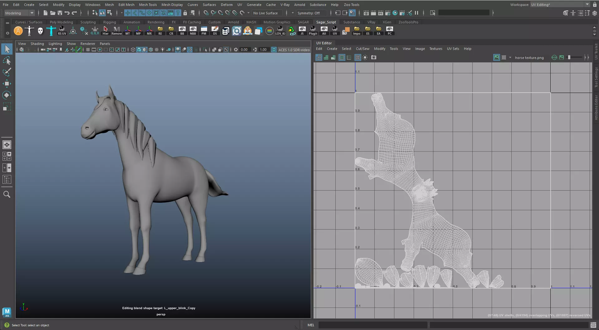Save the scene with the disk icon

point(60,13)
